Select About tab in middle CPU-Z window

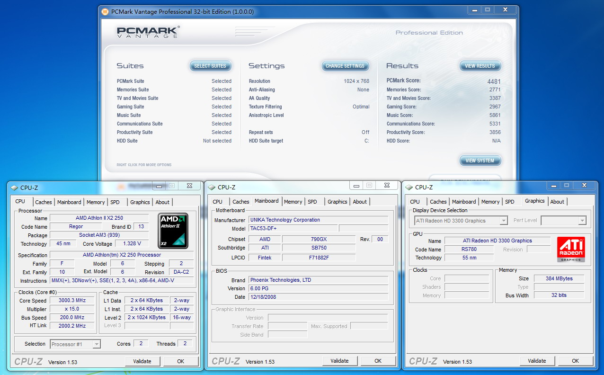click(360, 202)
